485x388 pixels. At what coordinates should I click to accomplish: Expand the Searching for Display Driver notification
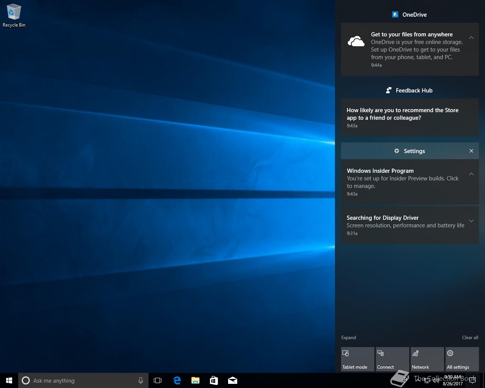click(x=471, y=221)
